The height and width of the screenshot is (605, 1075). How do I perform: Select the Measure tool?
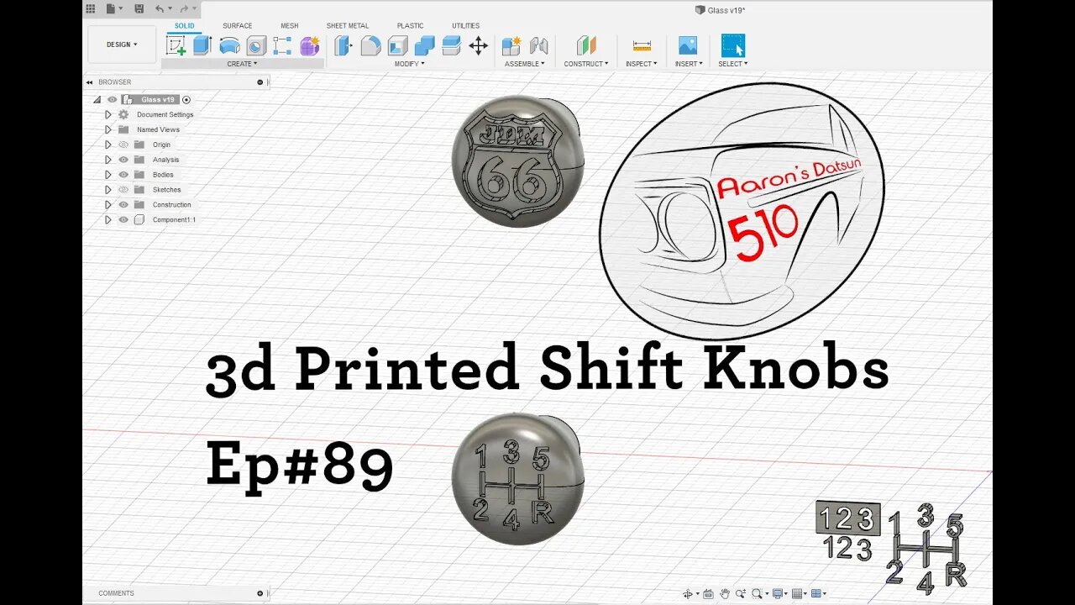pos(642,45)
